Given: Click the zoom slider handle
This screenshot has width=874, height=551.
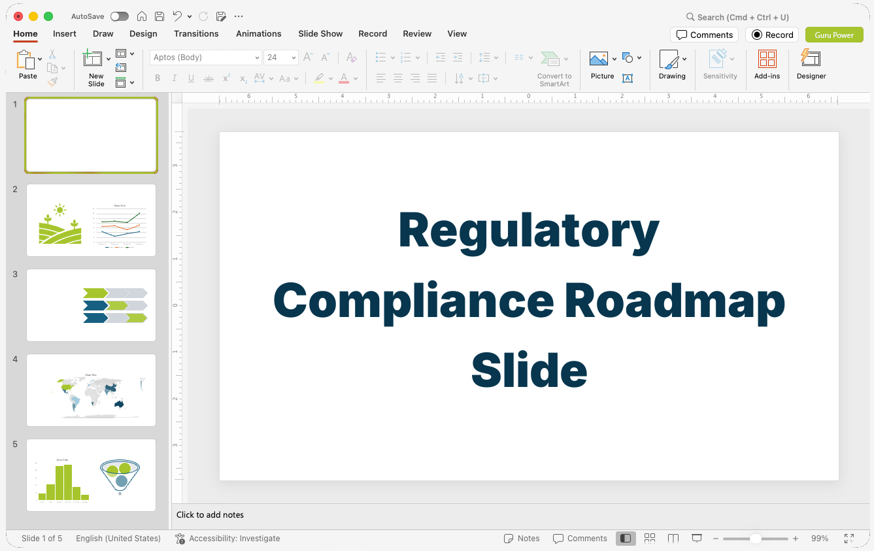Looking at the screenshot, I should [x=755, y=539].
